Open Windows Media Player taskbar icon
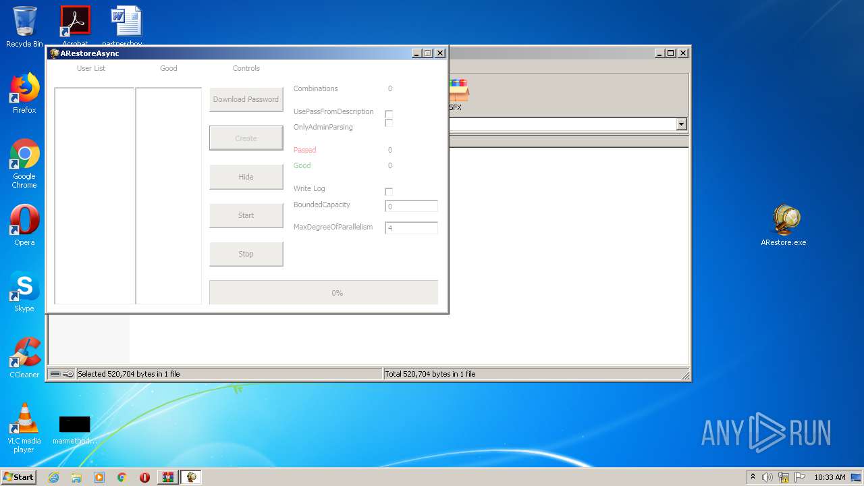864x486 pixels. [x=99, y=477]
